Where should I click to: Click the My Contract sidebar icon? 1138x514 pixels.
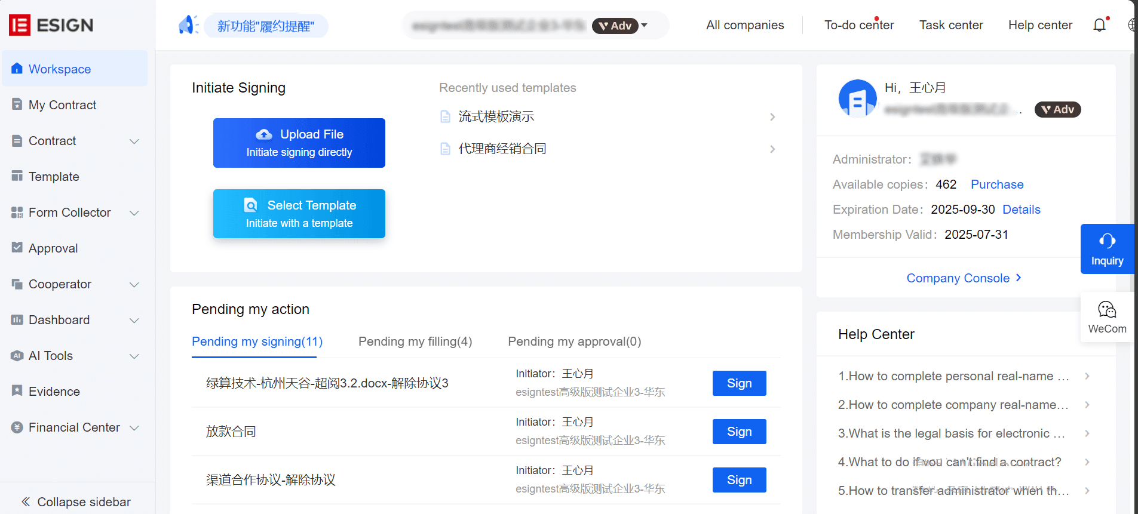point(17,104)
